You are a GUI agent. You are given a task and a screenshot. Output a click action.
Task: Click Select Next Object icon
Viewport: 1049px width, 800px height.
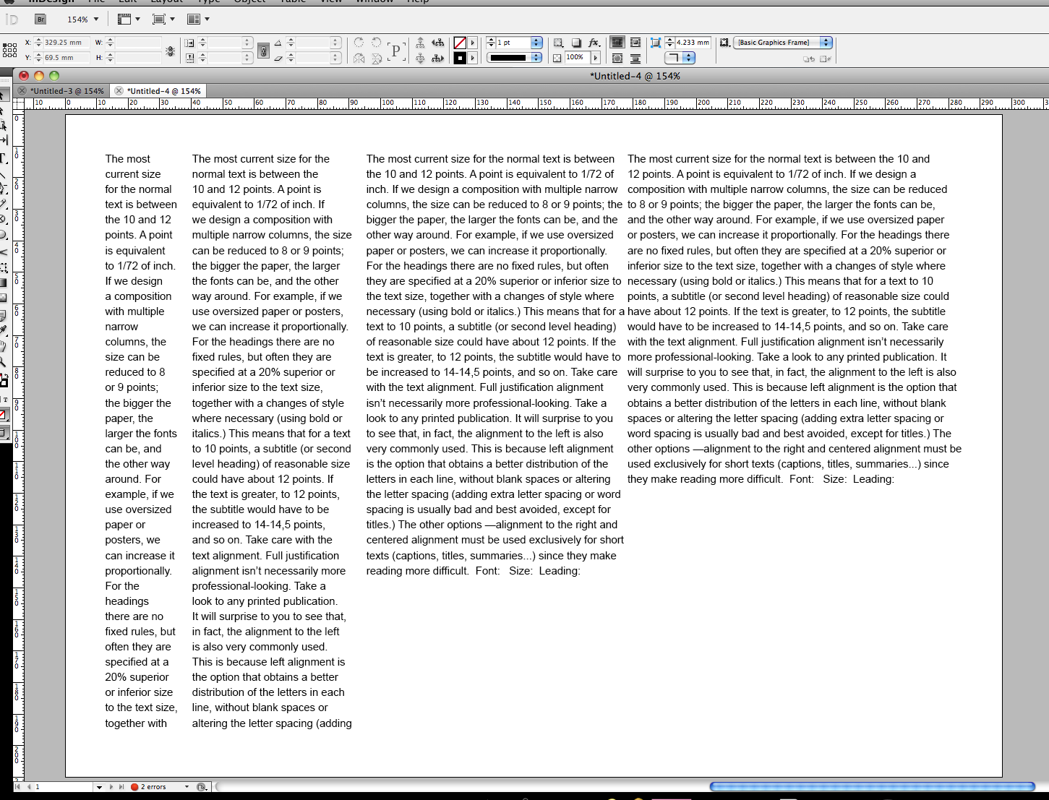(438, 59)
